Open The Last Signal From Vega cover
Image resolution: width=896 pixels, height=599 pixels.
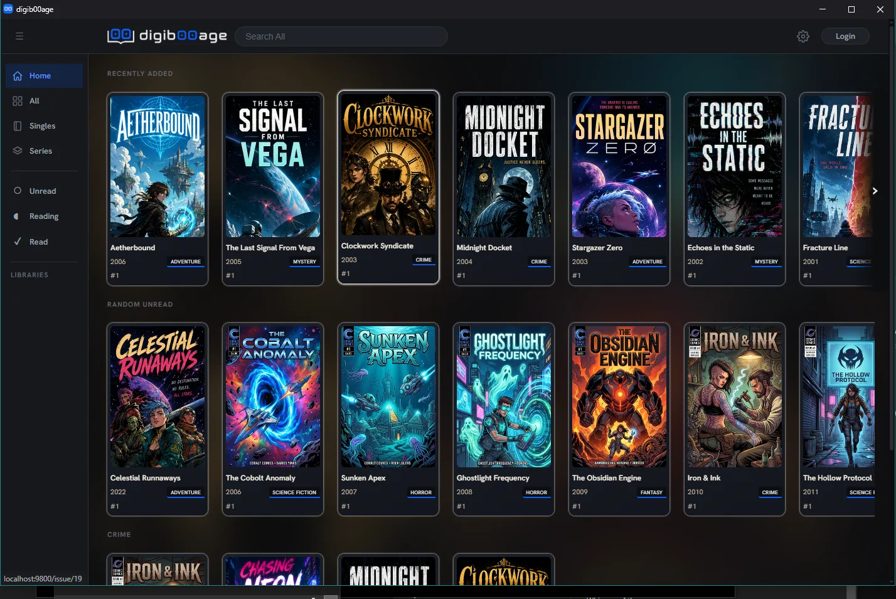pos(273,166)
